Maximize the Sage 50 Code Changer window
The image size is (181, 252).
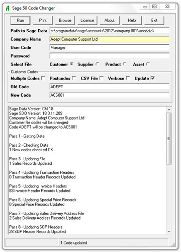tap(154, 7)
